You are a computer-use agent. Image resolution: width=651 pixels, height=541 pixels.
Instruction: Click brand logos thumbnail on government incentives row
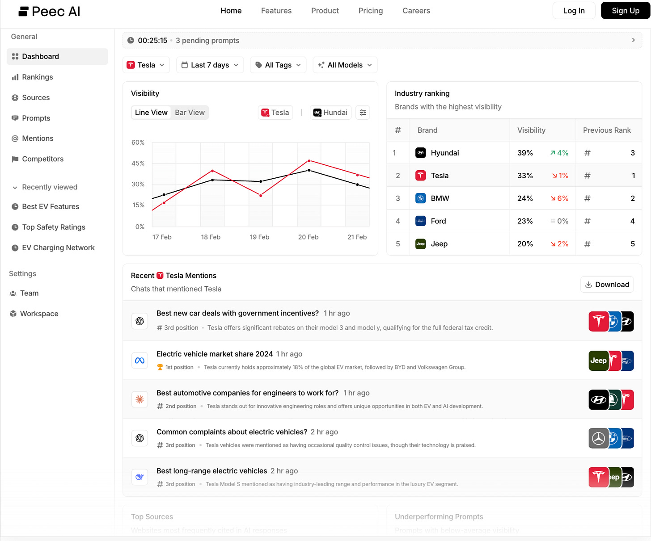click(x=611, y=321)
